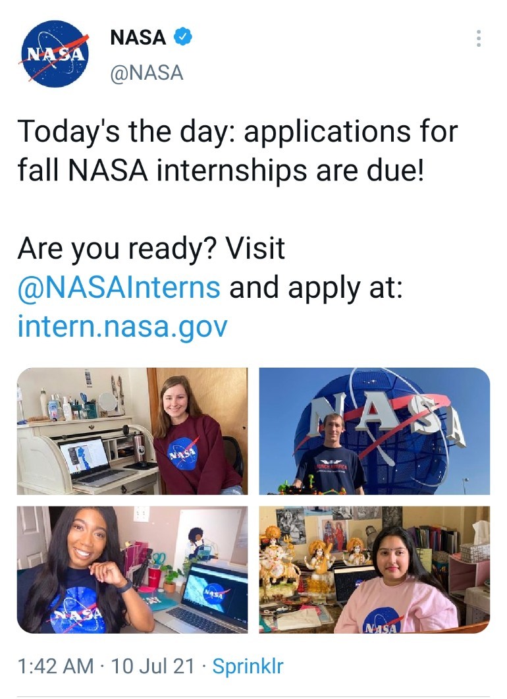
Task: Open photo of woman in pink NASA sweatshirt
Action: tap(374, 569)
